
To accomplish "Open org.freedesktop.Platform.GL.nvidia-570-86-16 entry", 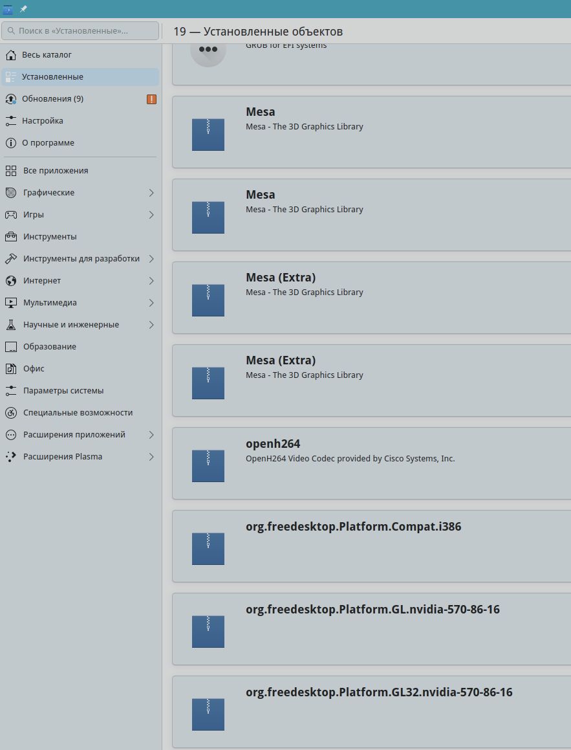I will (x=371, y=628).
